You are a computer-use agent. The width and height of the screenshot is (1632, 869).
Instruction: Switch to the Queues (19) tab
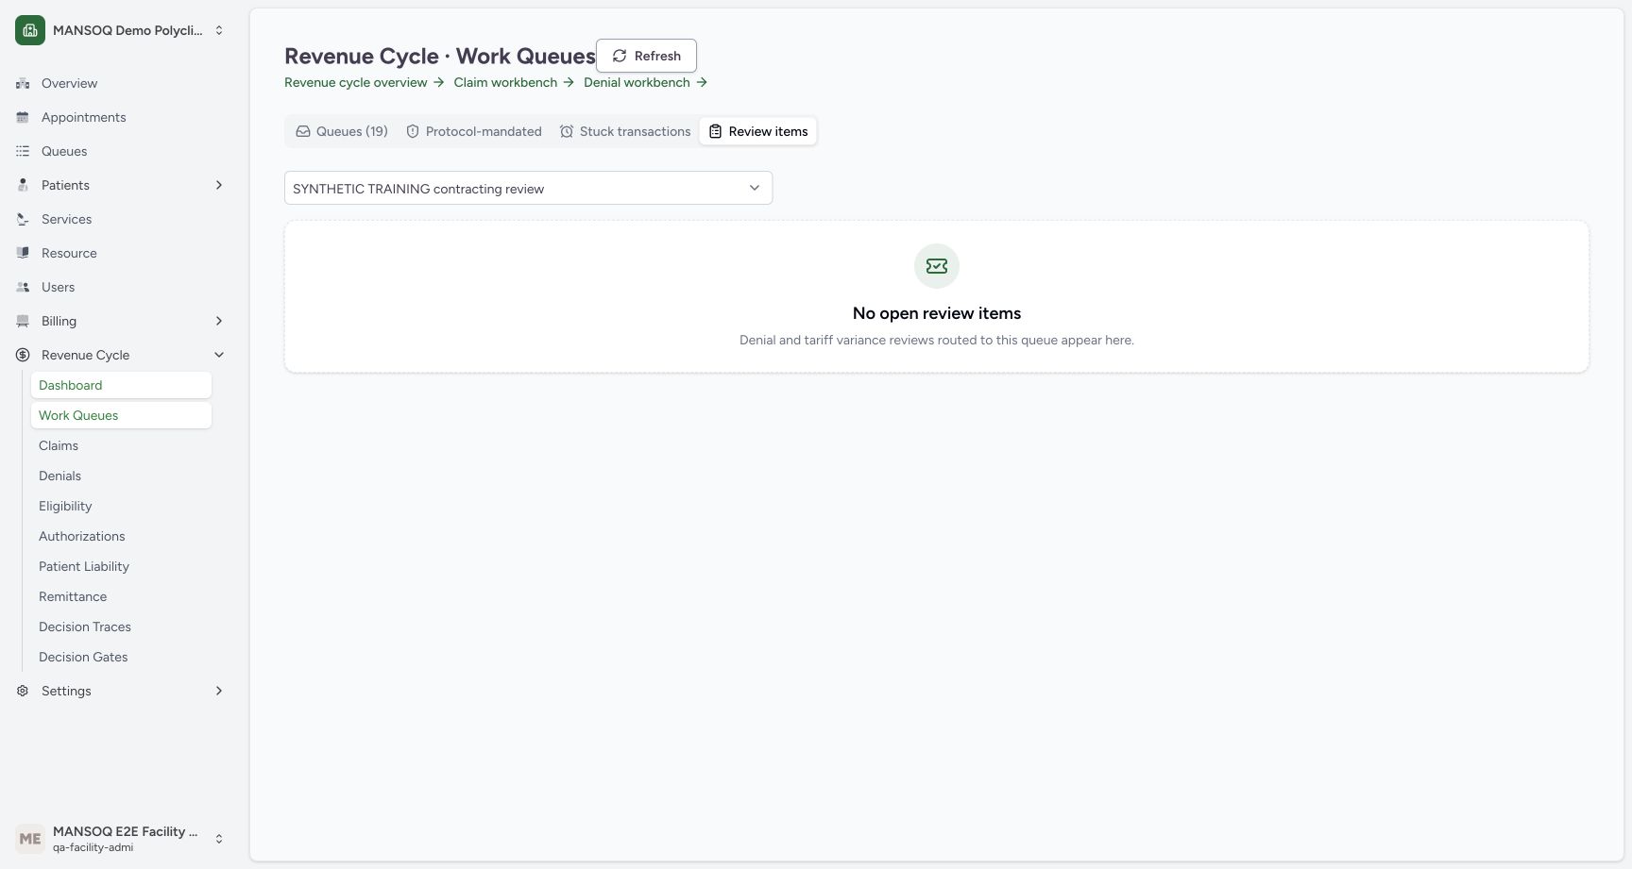coord(342,131)
